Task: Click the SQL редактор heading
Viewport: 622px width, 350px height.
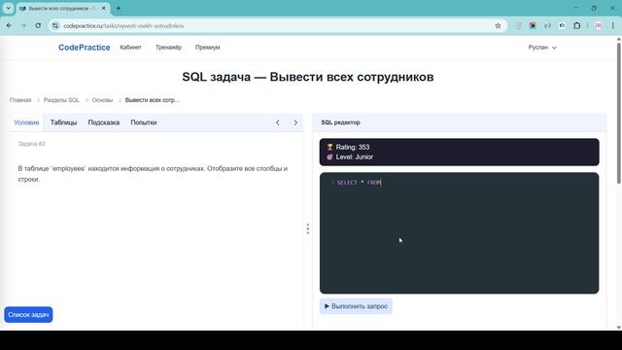Action: click(341, 122)
